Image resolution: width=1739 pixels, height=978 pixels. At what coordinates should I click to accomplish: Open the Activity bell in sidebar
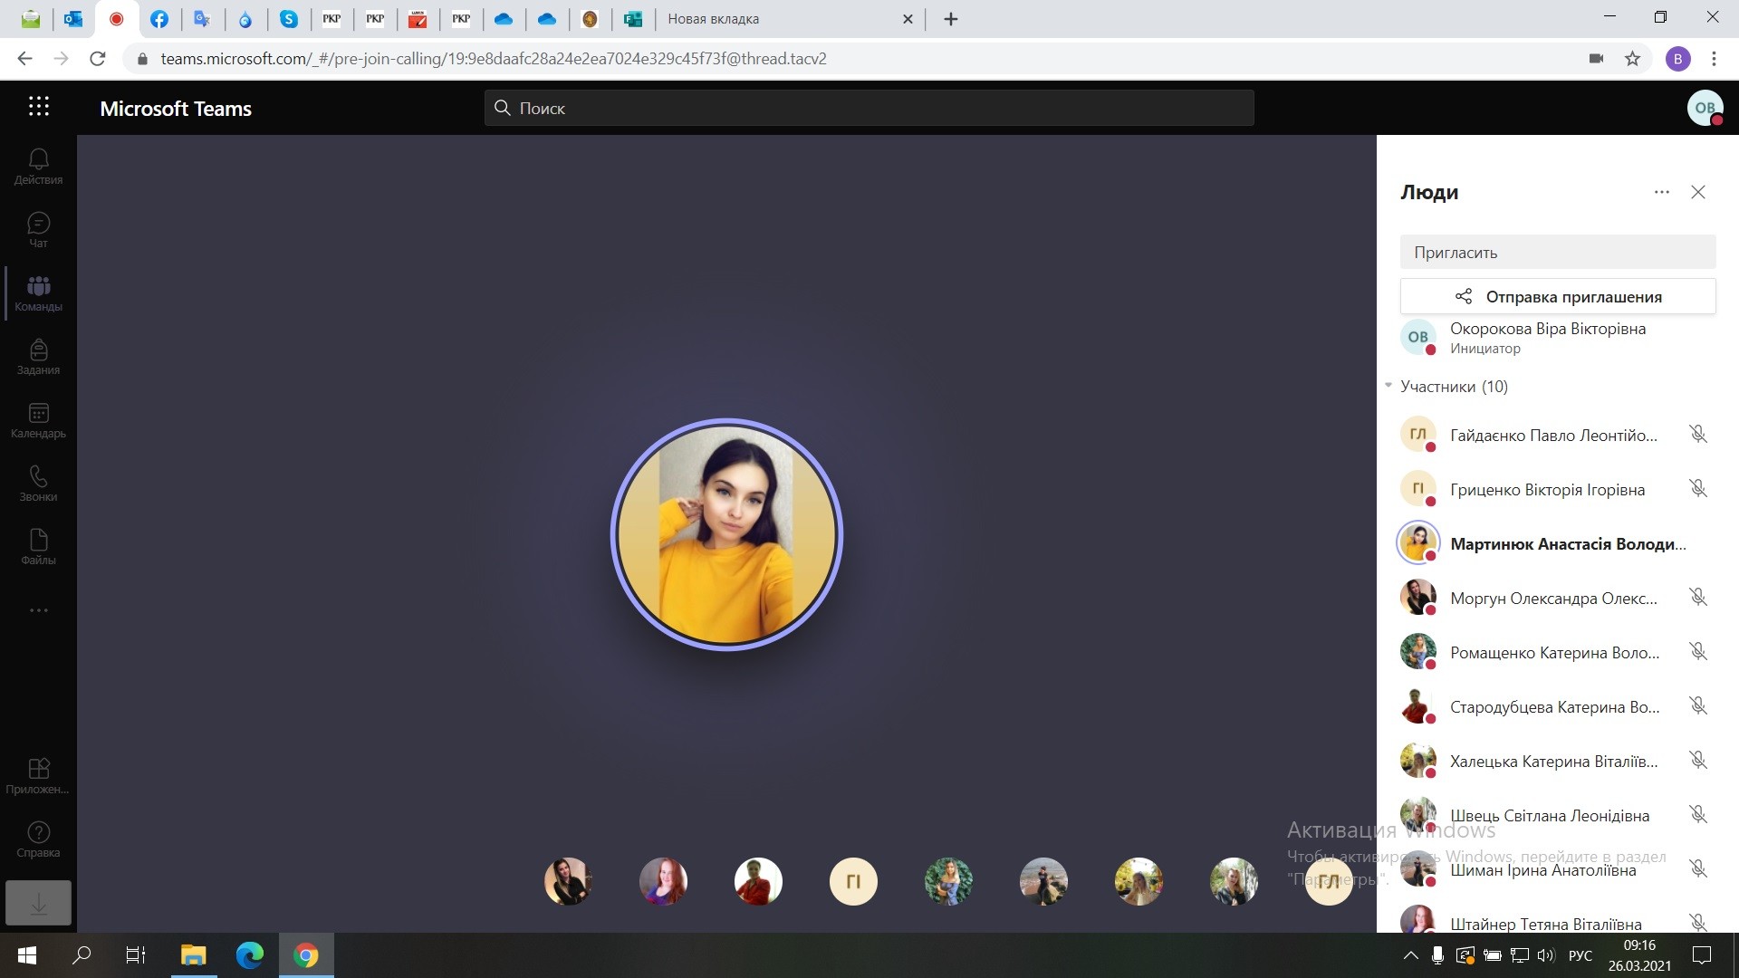click(x=38, y=167)
